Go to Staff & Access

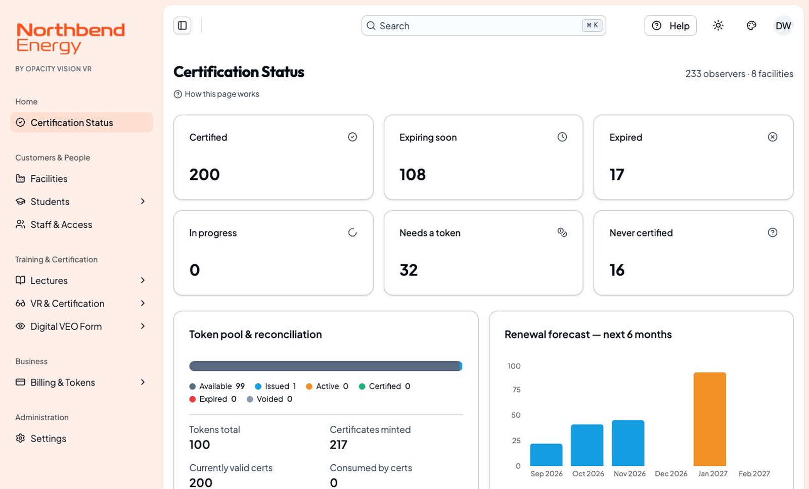81,224
